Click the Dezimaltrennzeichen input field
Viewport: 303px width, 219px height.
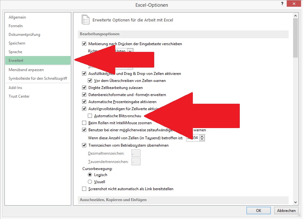[136, 153]
